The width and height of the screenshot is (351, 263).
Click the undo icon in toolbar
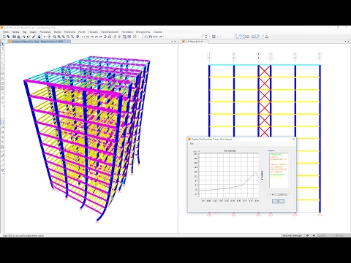pos(24,37)
